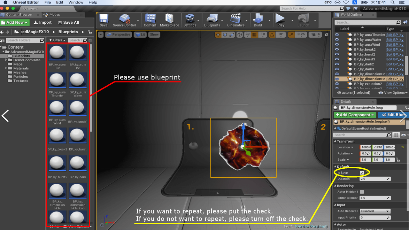Open the Edit menu
409x230 pixels.
[60, 2]
